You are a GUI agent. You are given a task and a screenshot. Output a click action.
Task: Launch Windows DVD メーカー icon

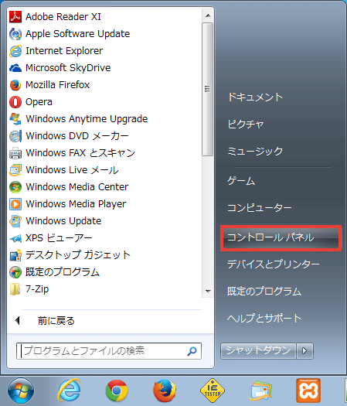[x=15, y=136]
